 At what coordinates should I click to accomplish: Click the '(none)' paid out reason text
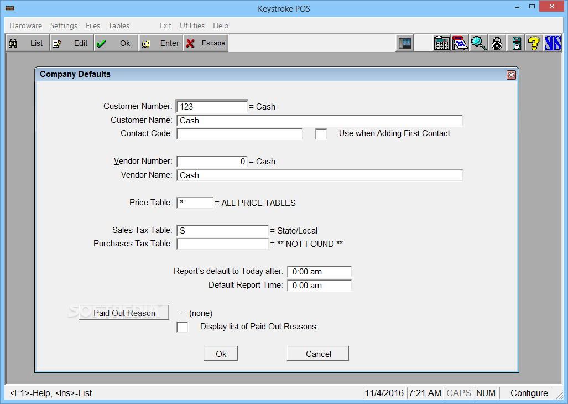(x=201, y=313)
